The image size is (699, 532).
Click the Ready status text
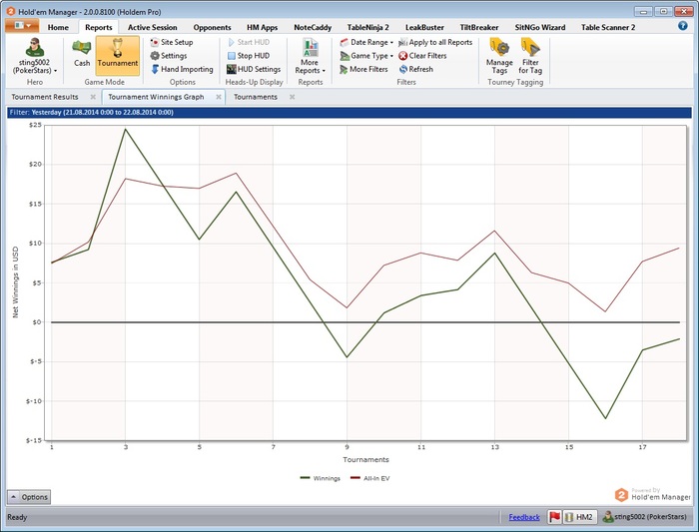point(17,517)
